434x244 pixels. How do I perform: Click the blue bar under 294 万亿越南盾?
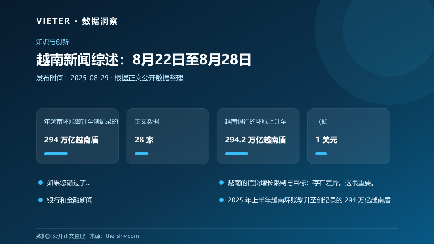pyautogui.click(x=56, y=154)
